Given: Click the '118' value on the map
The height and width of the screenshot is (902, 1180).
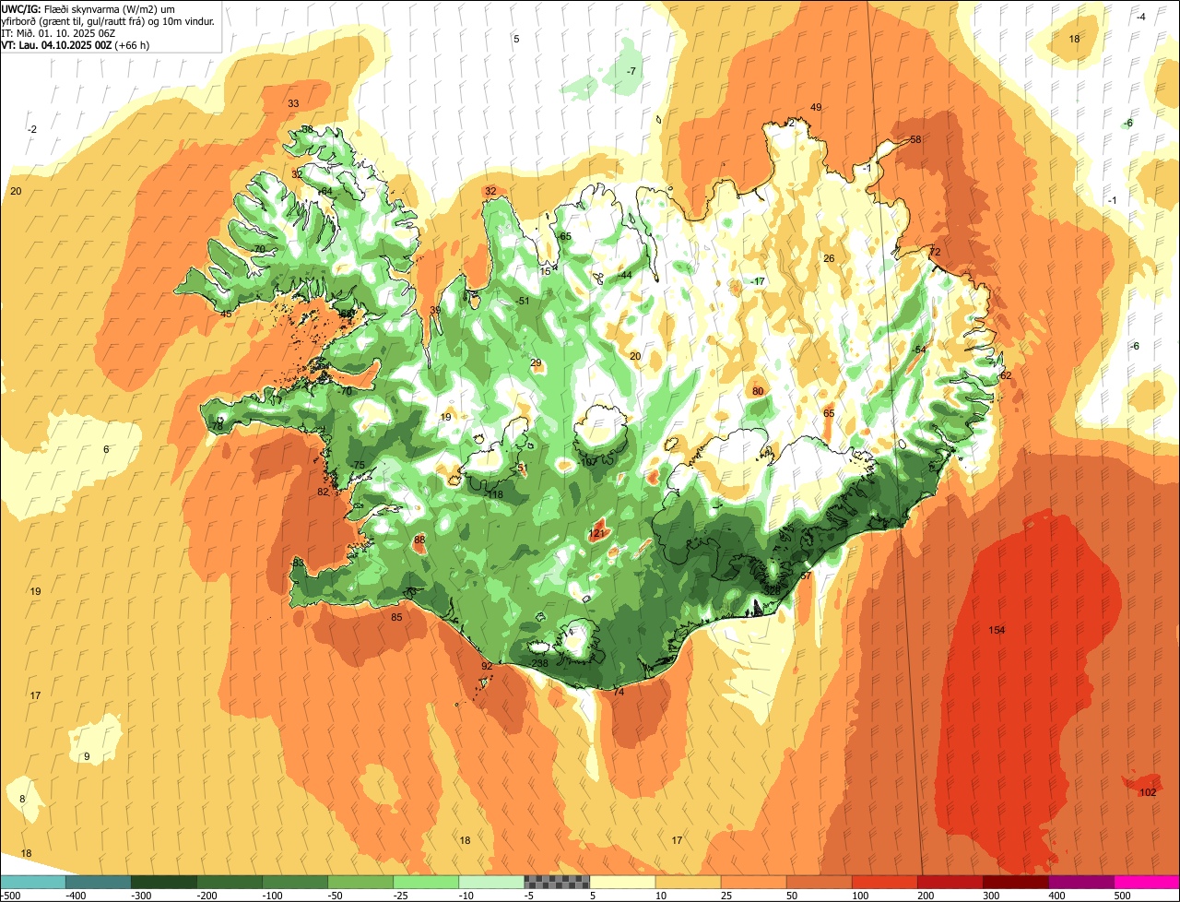Looking at the screenshot, I should click(x=495, y=494).
